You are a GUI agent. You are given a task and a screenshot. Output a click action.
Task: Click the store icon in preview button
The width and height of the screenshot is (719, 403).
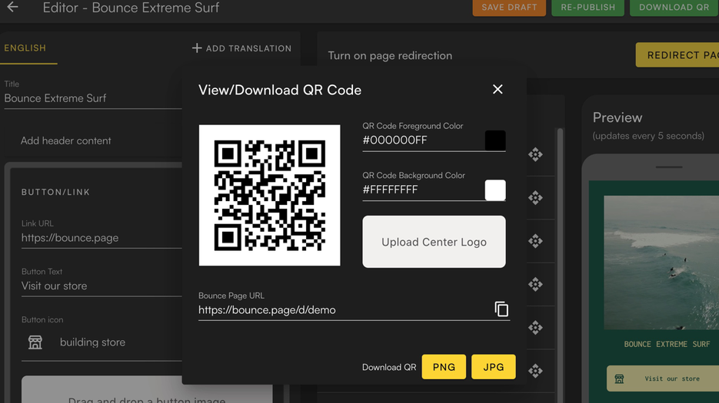pyautogui.click(x=619, y=378)
